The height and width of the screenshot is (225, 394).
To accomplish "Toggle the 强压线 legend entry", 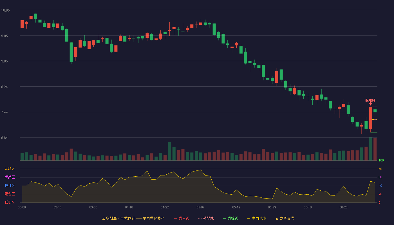I will pos(182,218).
